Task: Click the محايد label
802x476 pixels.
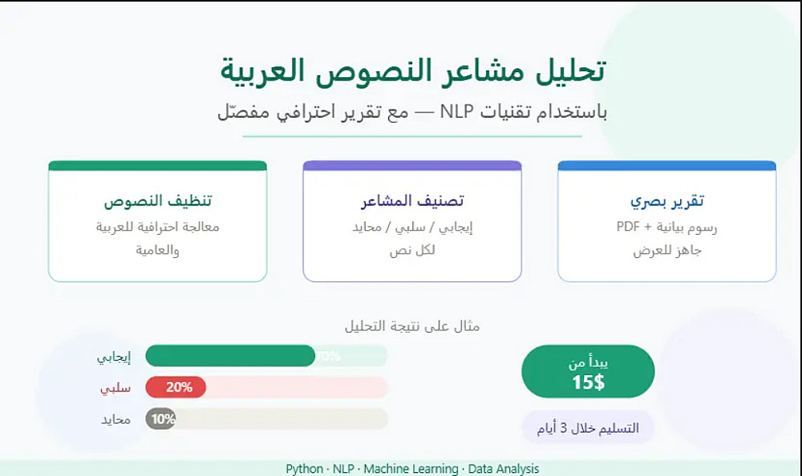Action: pos(115,420)
